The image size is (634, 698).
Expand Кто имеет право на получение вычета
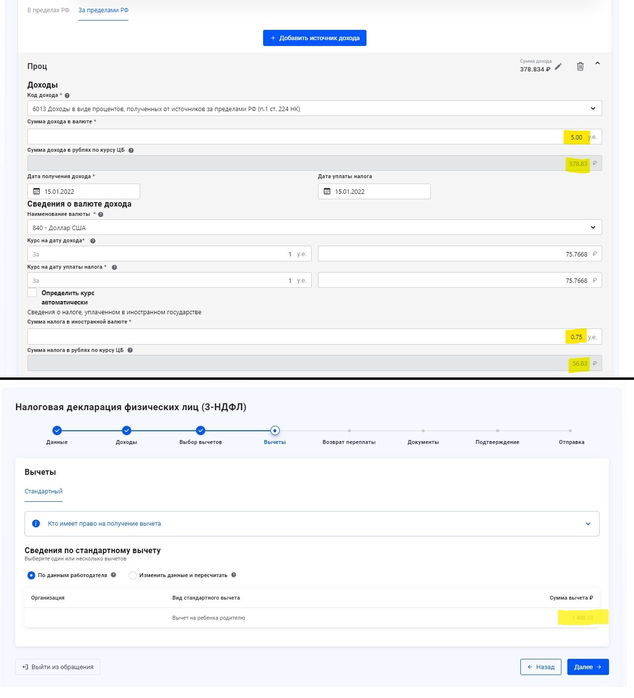coord(588,524)
